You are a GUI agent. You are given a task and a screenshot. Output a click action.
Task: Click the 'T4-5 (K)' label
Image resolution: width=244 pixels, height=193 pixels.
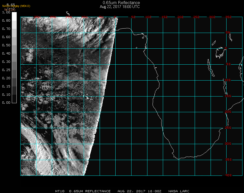(10, 10)
